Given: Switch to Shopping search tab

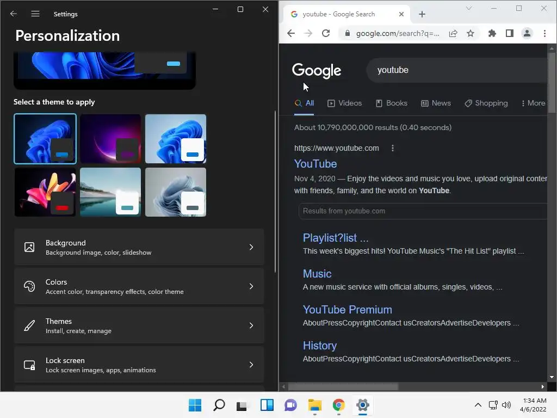Looking at the screenshot, I should point(486,103).
